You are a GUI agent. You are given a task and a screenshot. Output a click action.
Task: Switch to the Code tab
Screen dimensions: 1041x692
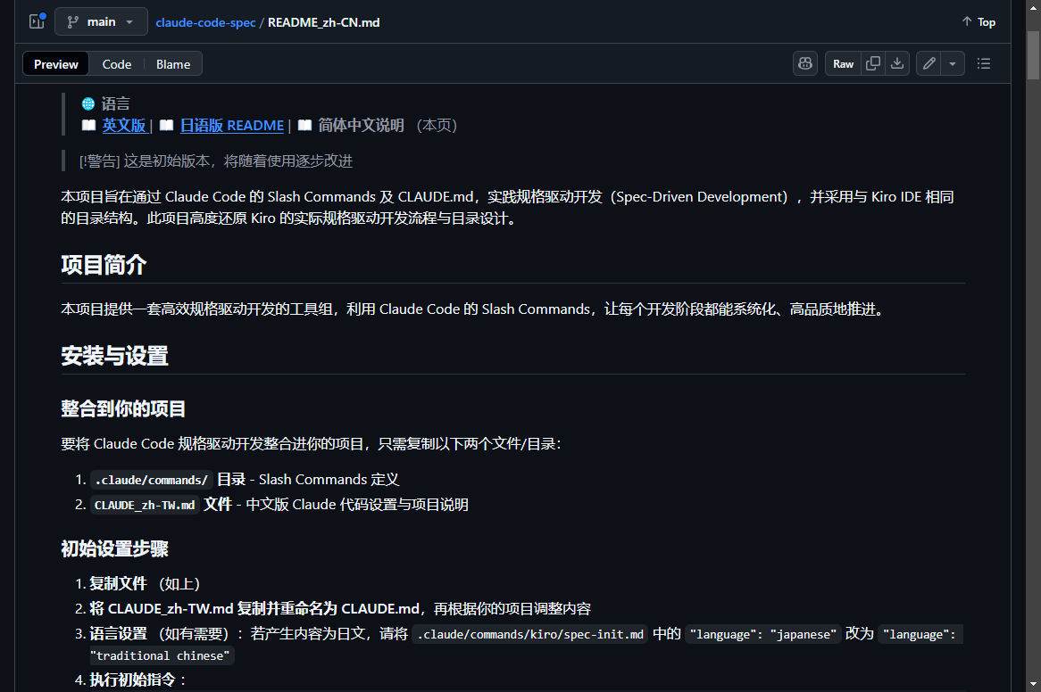(x=117, y=64)
